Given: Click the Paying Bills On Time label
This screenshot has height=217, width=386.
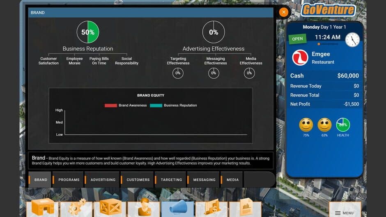Looking at the screenshot, I should tap(99, 61).
